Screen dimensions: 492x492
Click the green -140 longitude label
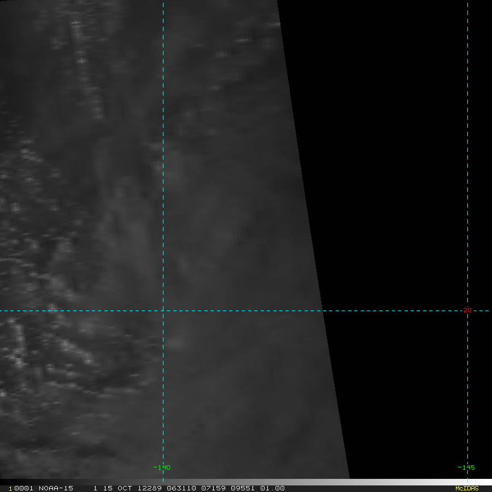tap(162, 467)
